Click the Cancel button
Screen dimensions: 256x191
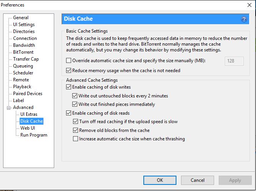[x=197, y=180]
